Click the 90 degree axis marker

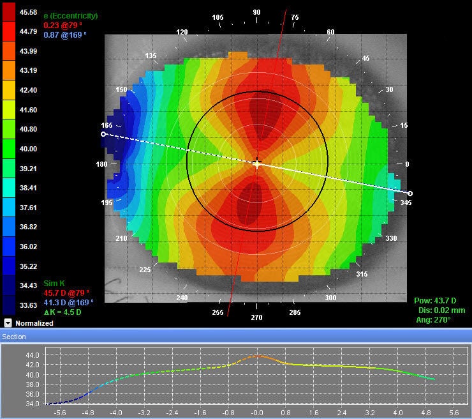coord(256,12)
